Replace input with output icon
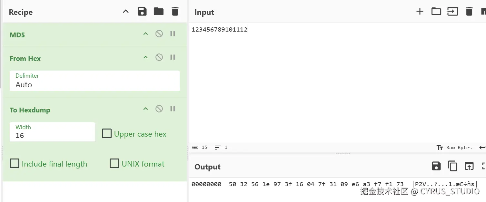The height and width of the screenshot is (202, 486). pos(469,166)
